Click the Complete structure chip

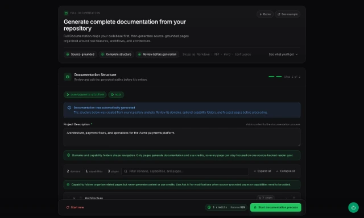(x=116, y=54)
